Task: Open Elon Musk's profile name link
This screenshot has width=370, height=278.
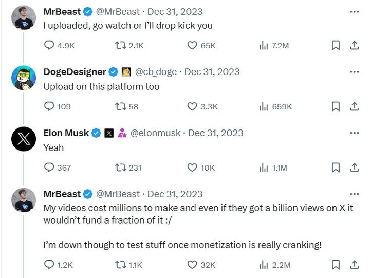Action: coord(66,133)
